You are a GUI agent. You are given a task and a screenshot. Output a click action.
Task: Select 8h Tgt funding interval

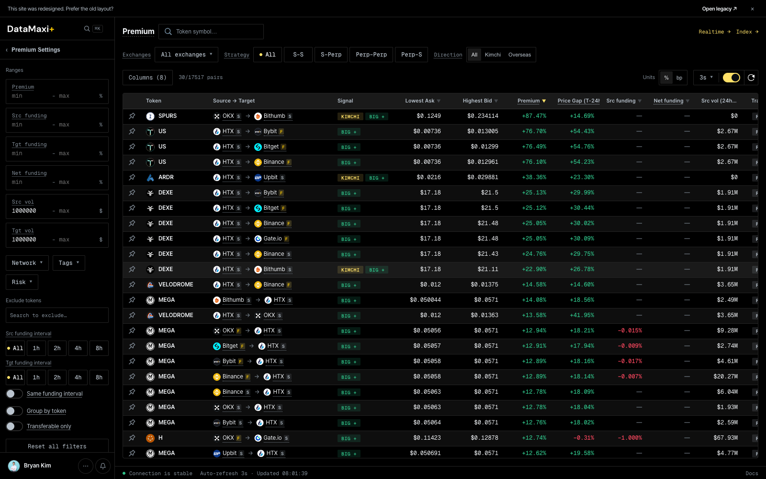(x=99, y=377)
